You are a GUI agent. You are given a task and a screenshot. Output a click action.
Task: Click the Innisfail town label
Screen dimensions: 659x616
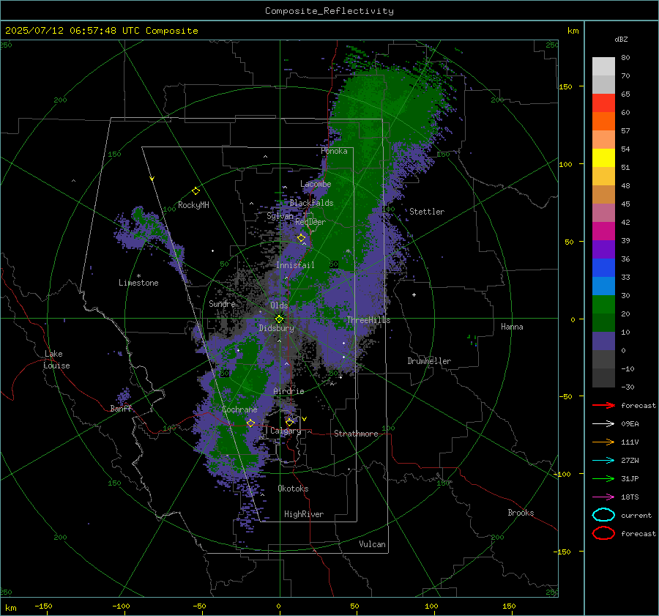pos(295,265)
